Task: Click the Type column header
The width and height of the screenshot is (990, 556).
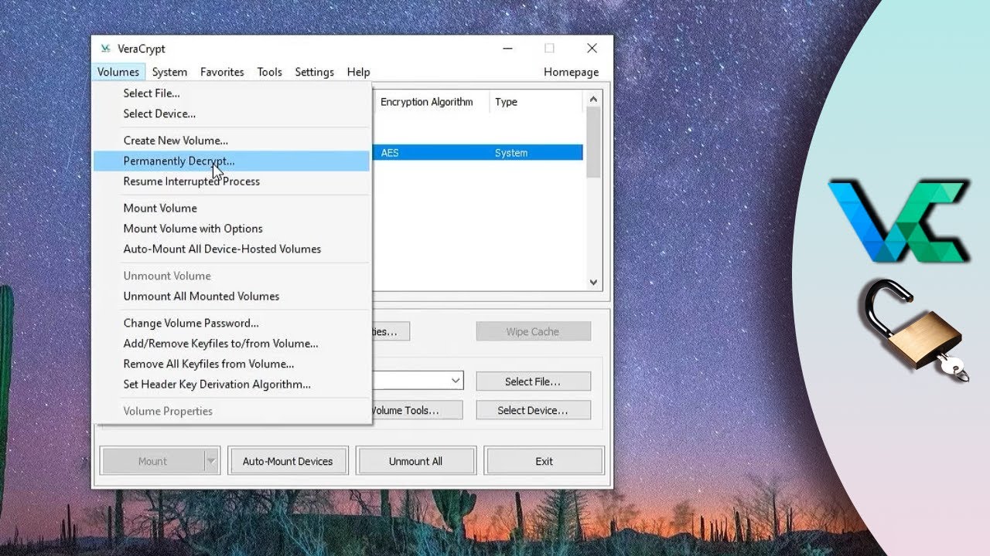Action: pos(536,102)
